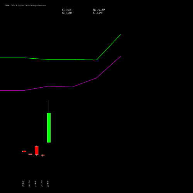Click the close value C: 9.55

click(67, 10)
